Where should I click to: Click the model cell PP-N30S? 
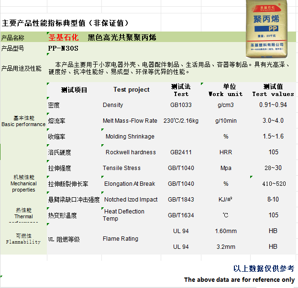[x=63, y=48]
